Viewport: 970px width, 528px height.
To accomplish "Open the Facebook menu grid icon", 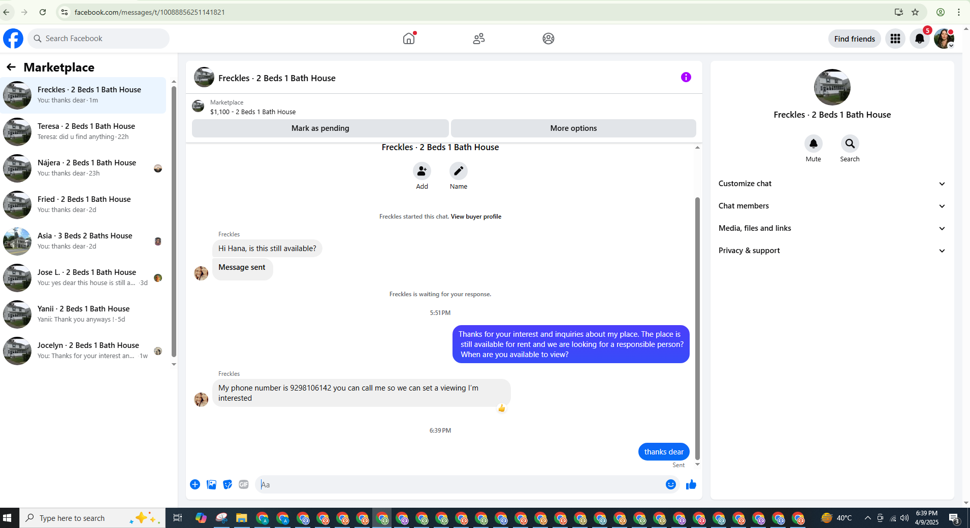I will tap(895, 39).
